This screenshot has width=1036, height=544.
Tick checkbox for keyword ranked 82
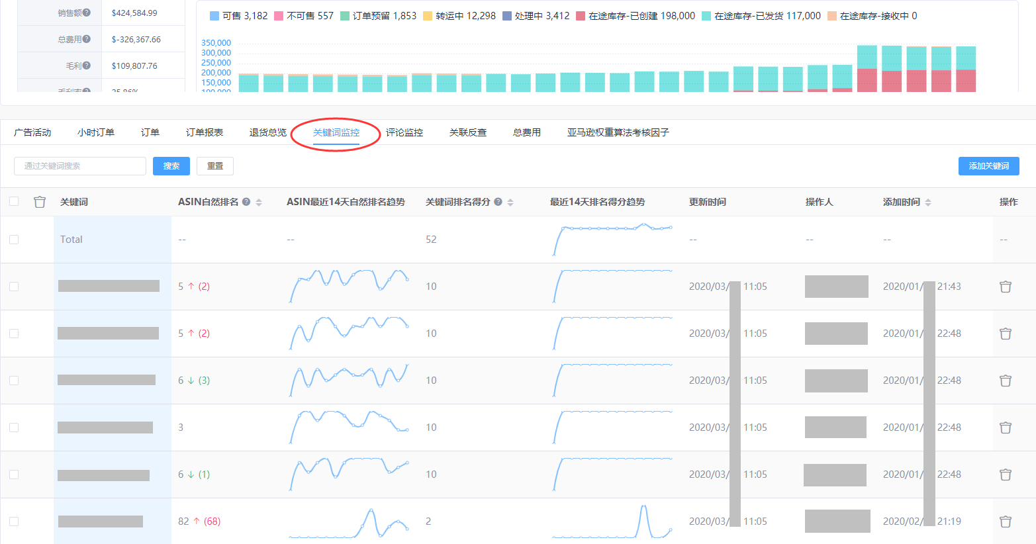click(14, 521)
